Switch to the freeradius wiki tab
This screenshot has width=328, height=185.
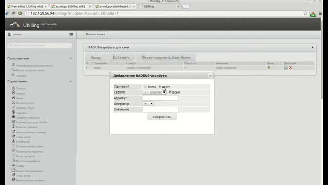(27, 7)
